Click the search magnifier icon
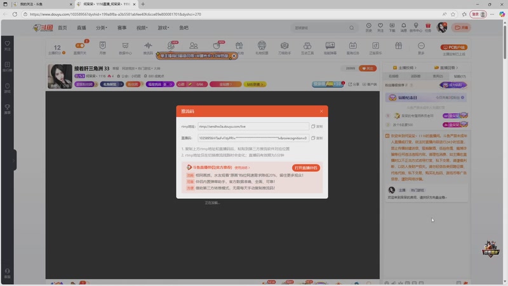 click(352, 28)
